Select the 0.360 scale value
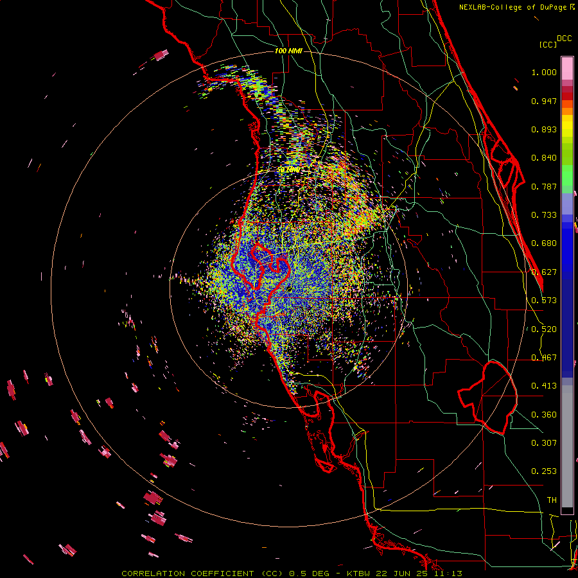The width and height of the screenshot is (578, 578). [544, 415]
